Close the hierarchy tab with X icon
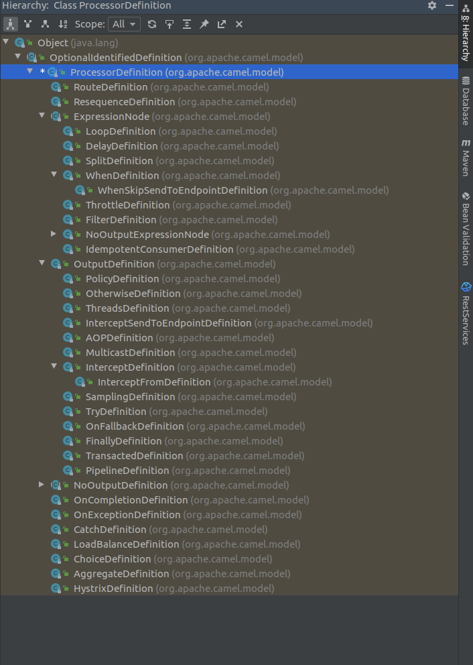Image resolution: width=473 pixels, height=665 pixels. [239, 24]
